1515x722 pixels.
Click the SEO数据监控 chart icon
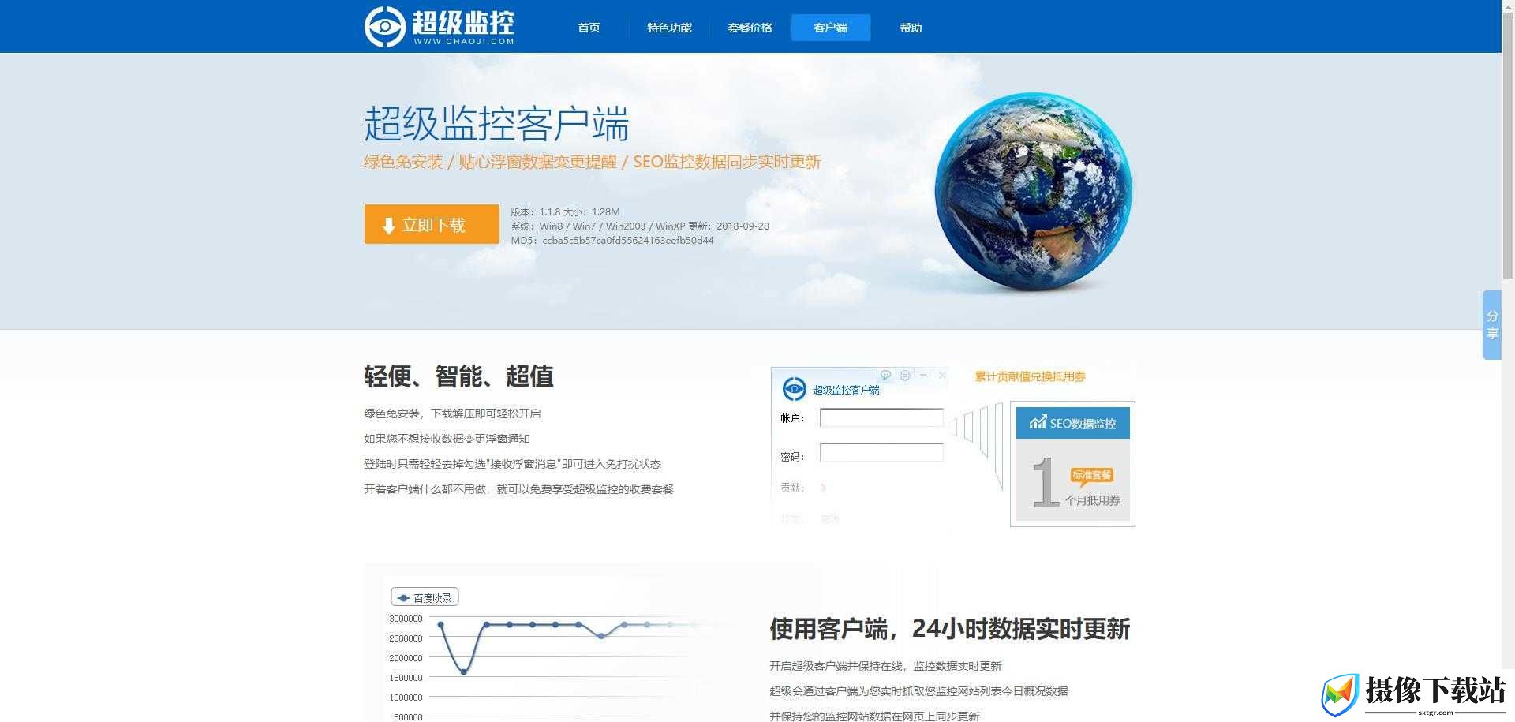pos(1038,422)
